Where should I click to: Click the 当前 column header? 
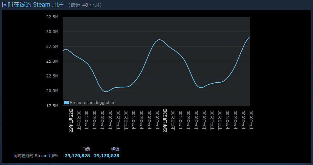[86, 149]
